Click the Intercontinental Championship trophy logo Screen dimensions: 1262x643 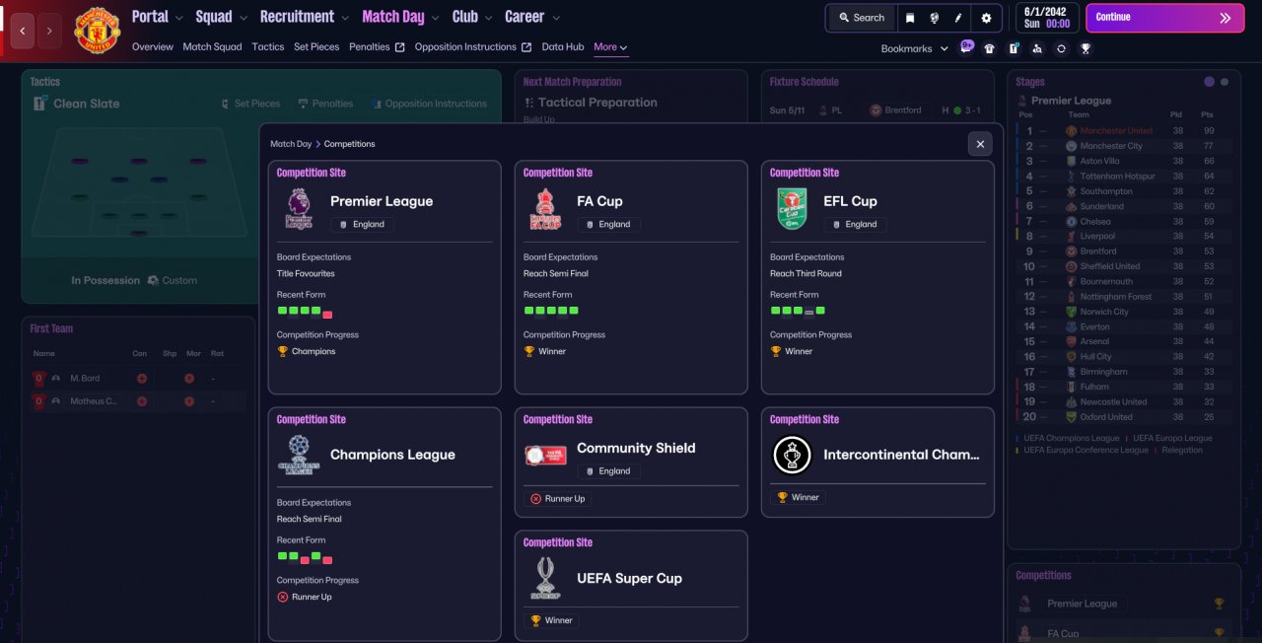792,455
